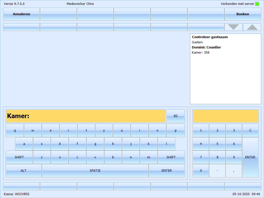Click the yellow numeric display field
Image resolution: width=264 pixels, height=198 pixels.
225,116
